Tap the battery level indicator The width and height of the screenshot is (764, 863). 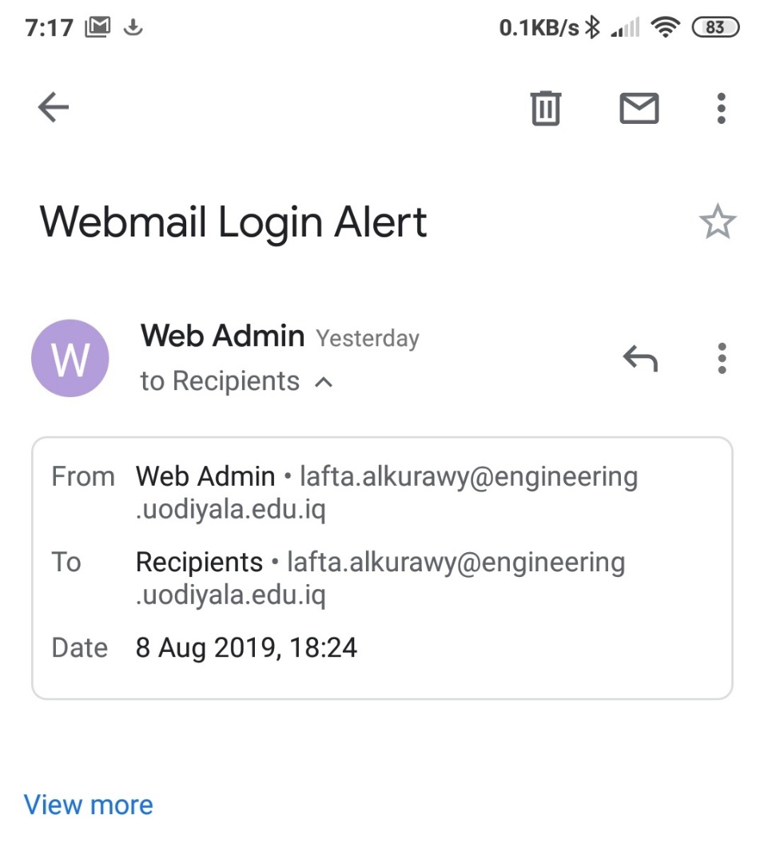coord(715,27)
